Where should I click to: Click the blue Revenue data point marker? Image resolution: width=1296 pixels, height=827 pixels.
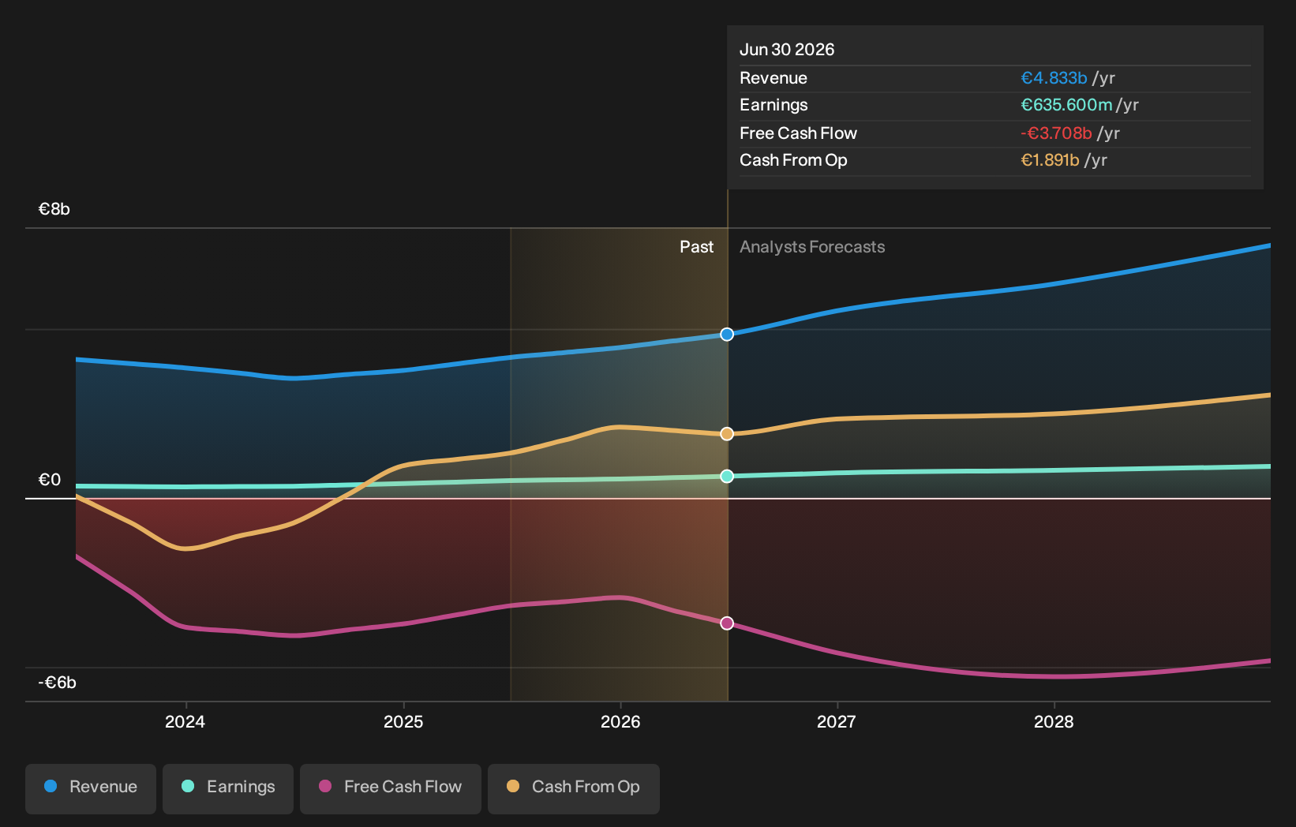(x=727, y=335)
